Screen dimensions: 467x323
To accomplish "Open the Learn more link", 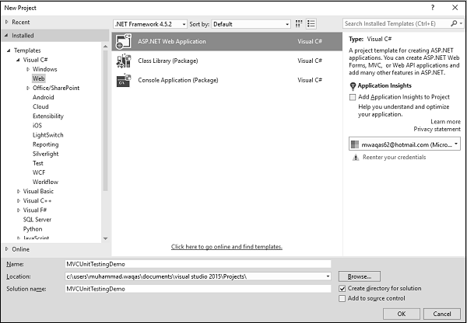I will point(445,122).
